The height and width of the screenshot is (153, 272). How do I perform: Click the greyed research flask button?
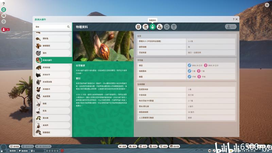231,27
